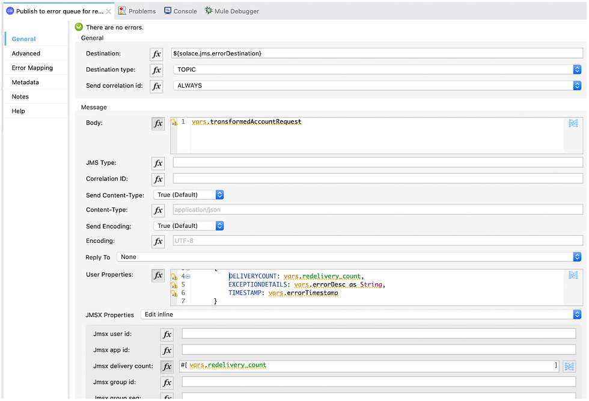Click the 'There are no errors.' status text

click(115, 28)
